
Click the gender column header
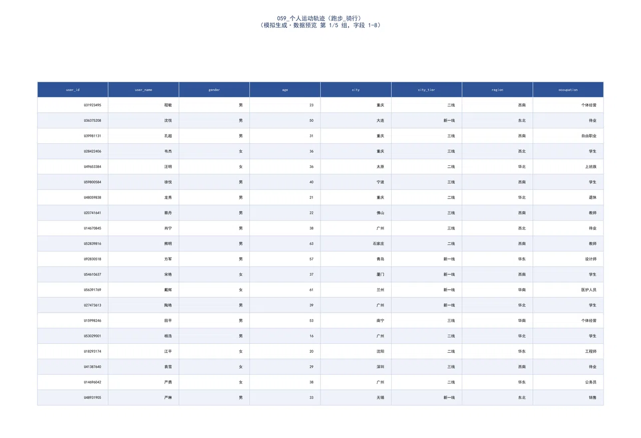[x=214, y=90]
